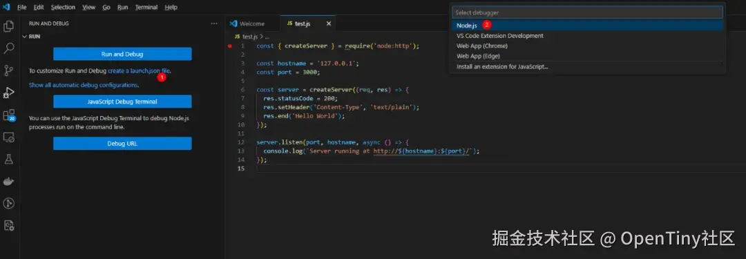Click the hostname '127.0.0.1' string
Screen dimensions: 746x259
tap(337, 64)
